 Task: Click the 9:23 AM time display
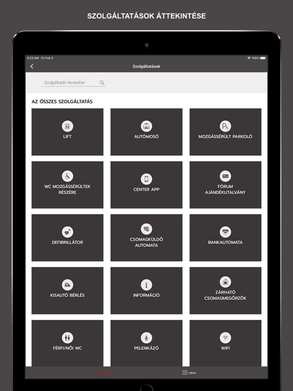pyautogui.click(x=33, y=58)
